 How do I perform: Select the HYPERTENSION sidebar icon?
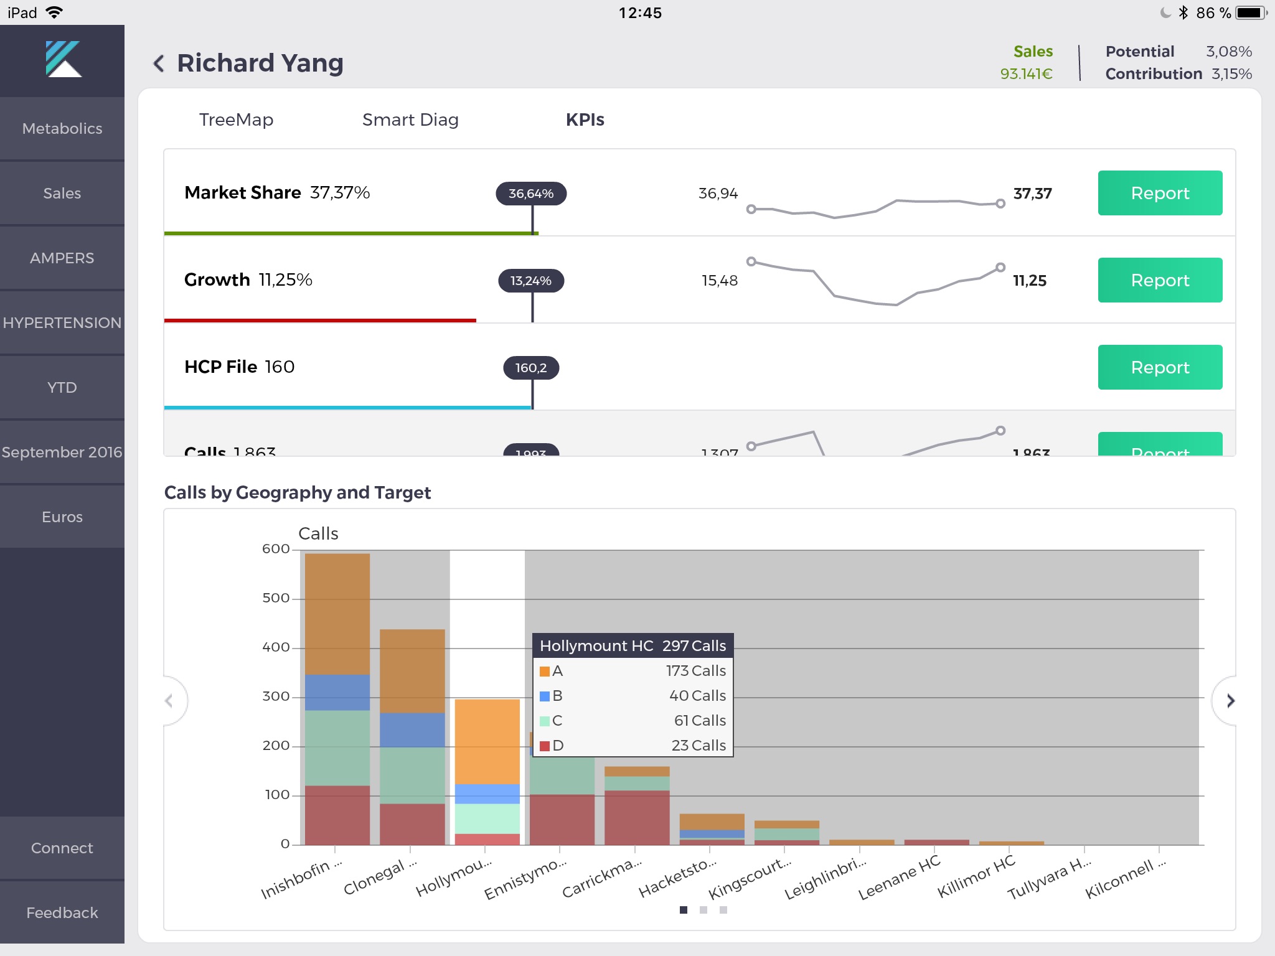coord(64,322)
